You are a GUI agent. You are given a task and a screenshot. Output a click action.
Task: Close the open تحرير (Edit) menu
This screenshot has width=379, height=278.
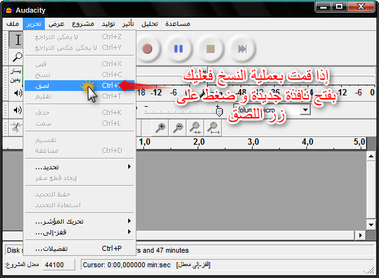click(34, 23)
